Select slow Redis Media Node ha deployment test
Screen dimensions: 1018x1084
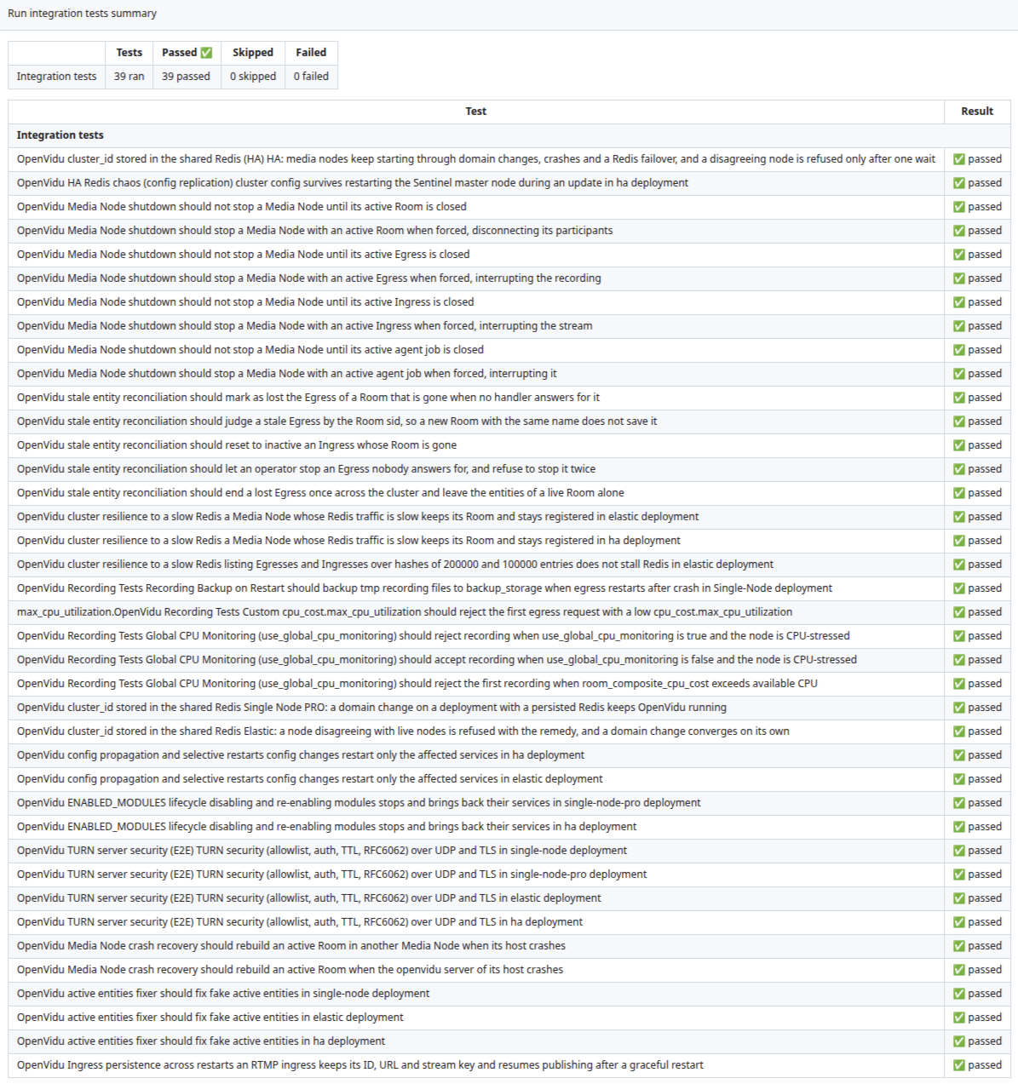pyautogui.click(x=349, y=541)
